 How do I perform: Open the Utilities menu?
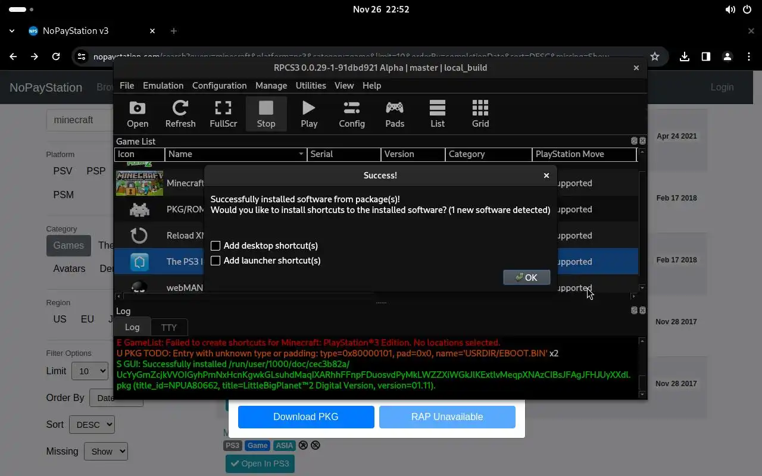[x=311, y=86]
